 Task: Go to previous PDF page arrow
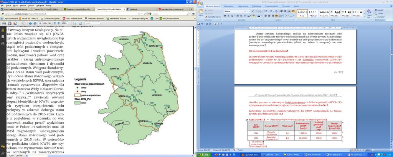pos(30,23)
